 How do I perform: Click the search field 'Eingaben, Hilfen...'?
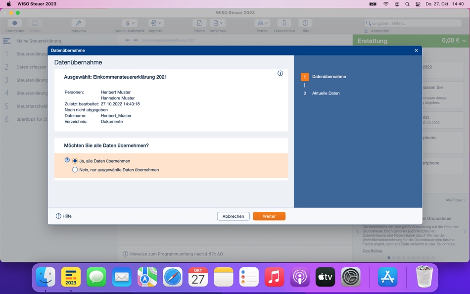tap(413, 23)
